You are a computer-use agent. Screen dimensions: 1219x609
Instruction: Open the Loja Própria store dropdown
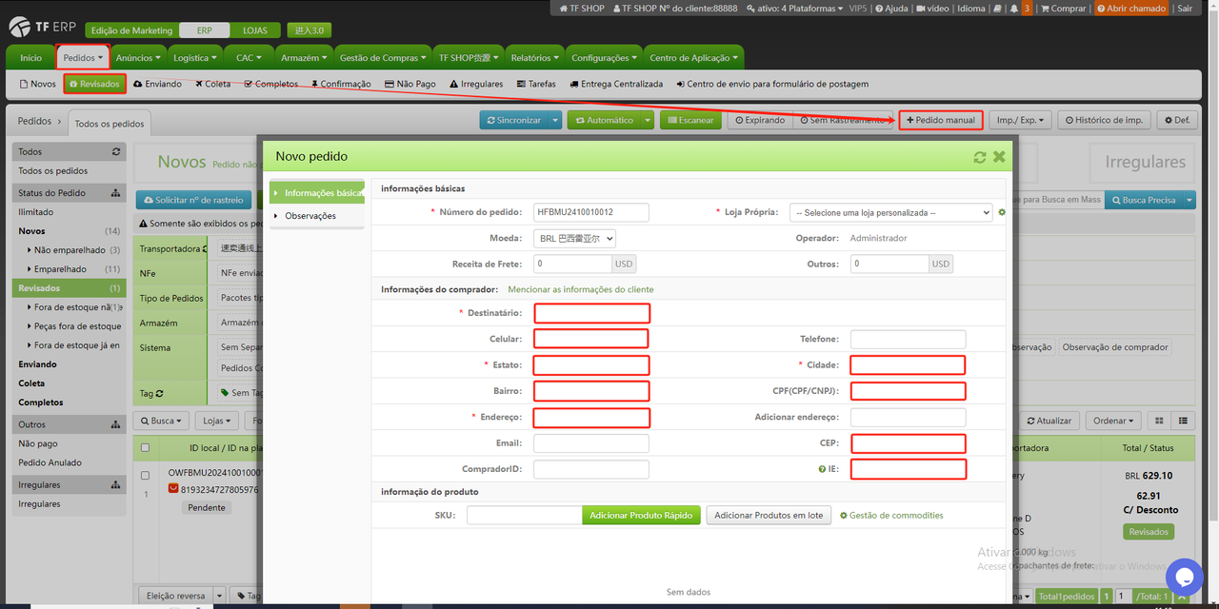pos(891,213)
